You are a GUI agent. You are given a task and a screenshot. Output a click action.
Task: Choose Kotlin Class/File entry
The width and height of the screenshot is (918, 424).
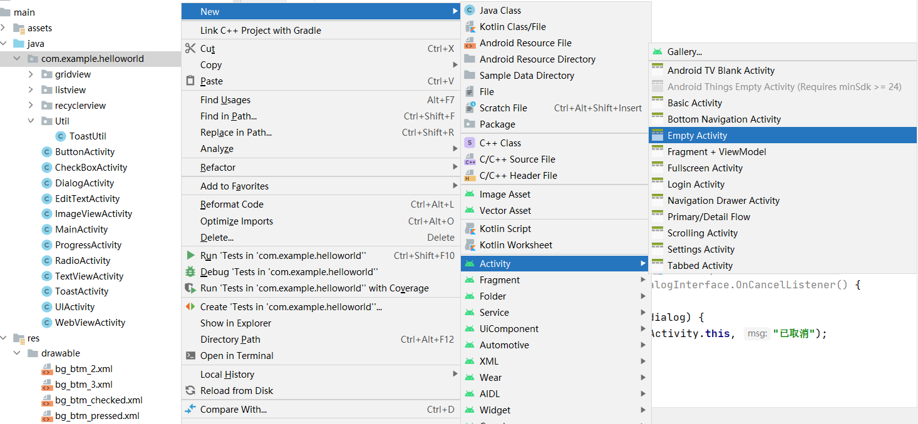coord(512,26)
